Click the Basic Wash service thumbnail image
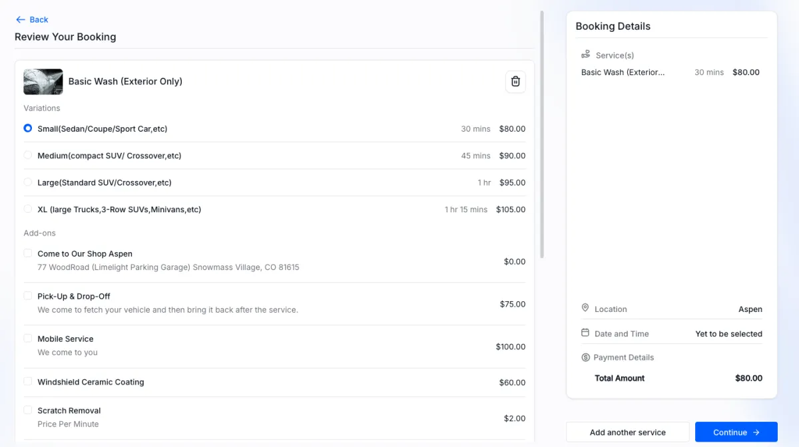 [x=43, y=82]
